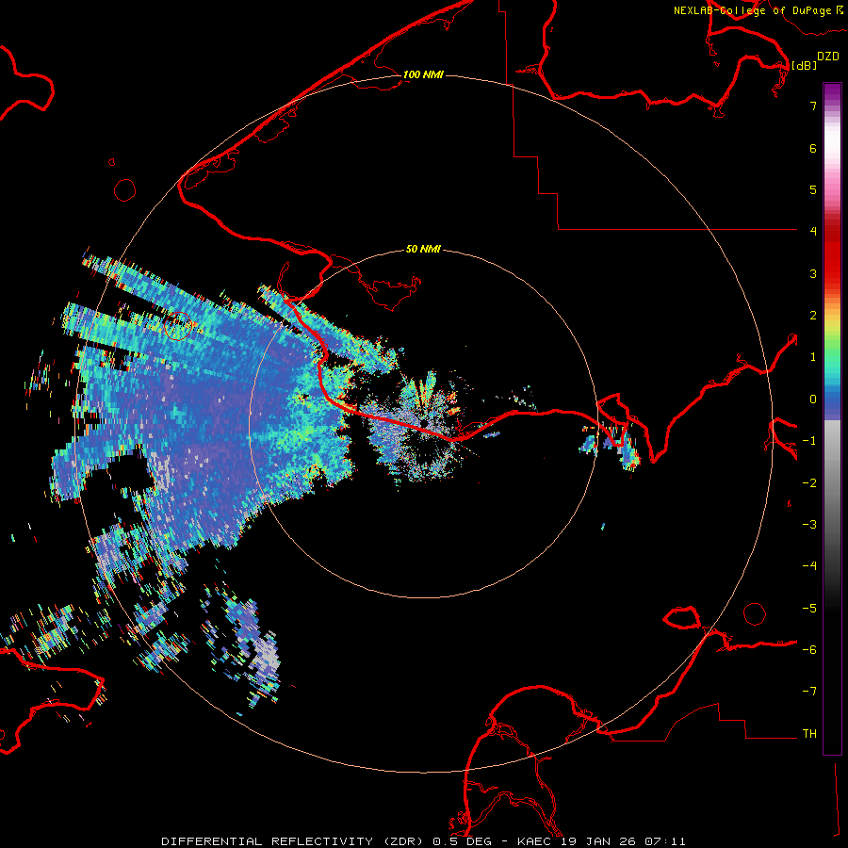Click the -1 value on color scale
Screen dimensions: 848x848
pyautogui.click(x=809, y=441)
